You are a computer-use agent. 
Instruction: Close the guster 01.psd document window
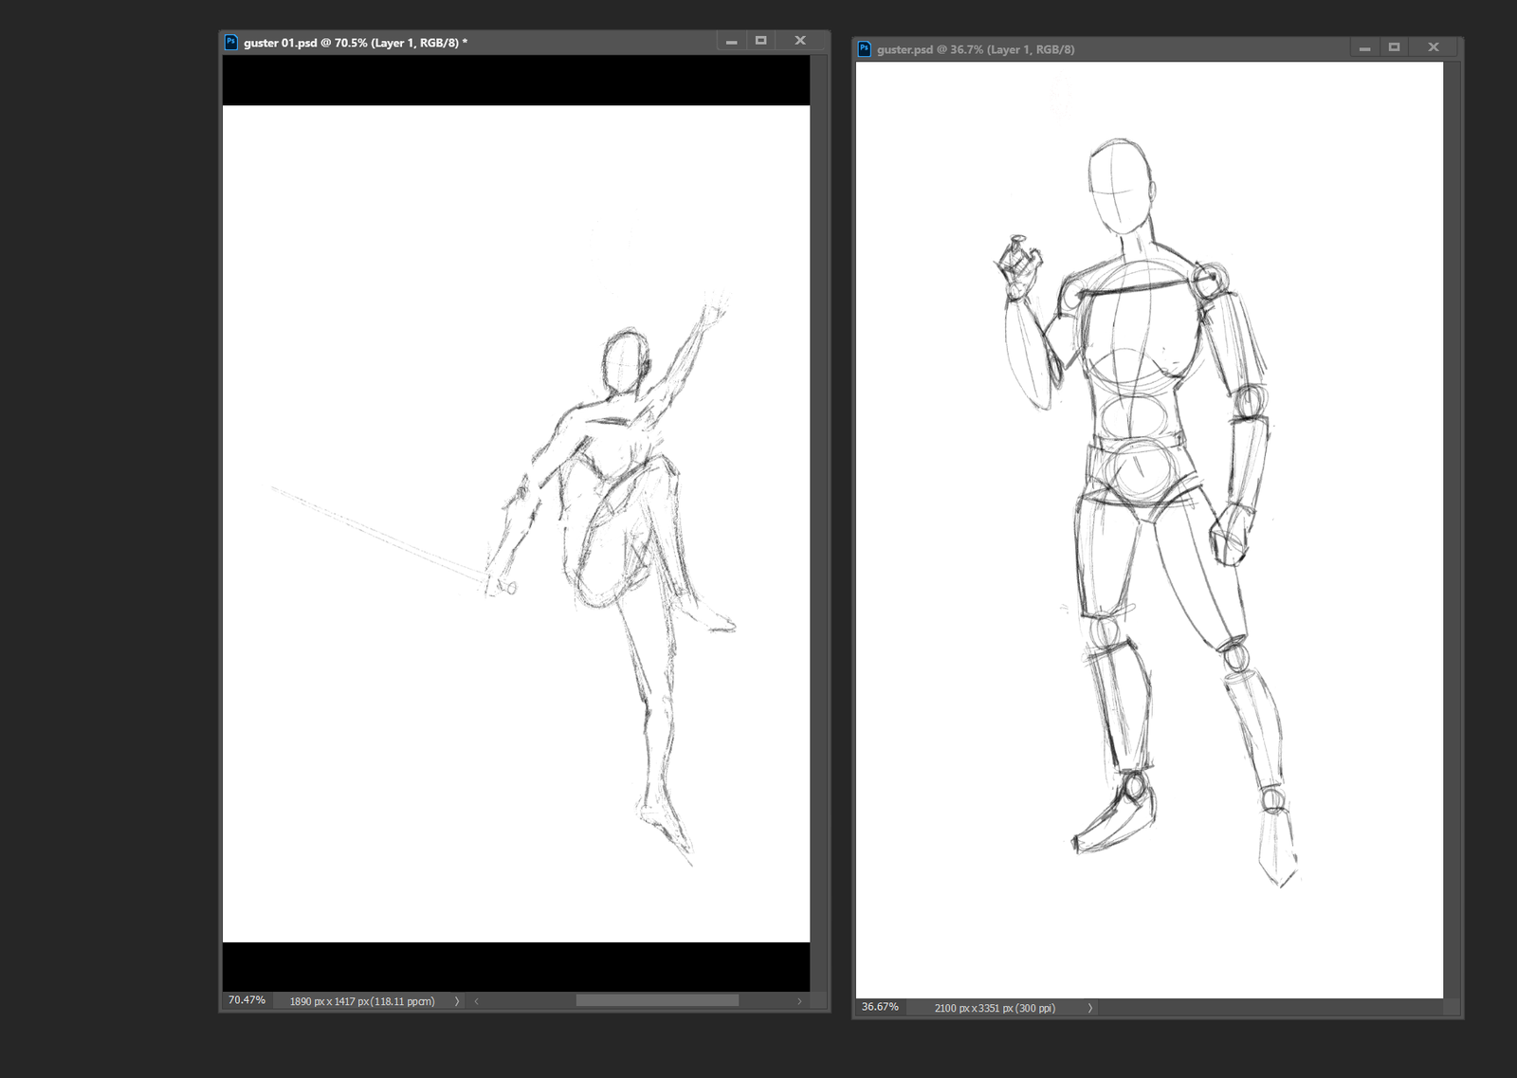[800, 41]
